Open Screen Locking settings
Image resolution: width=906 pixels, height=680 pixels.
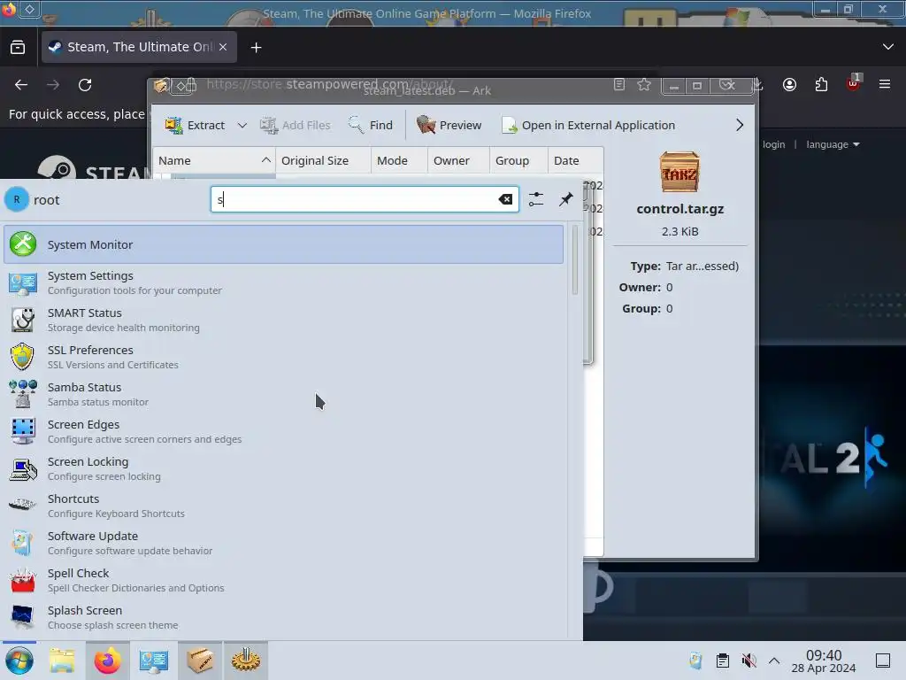pos(283,468)
